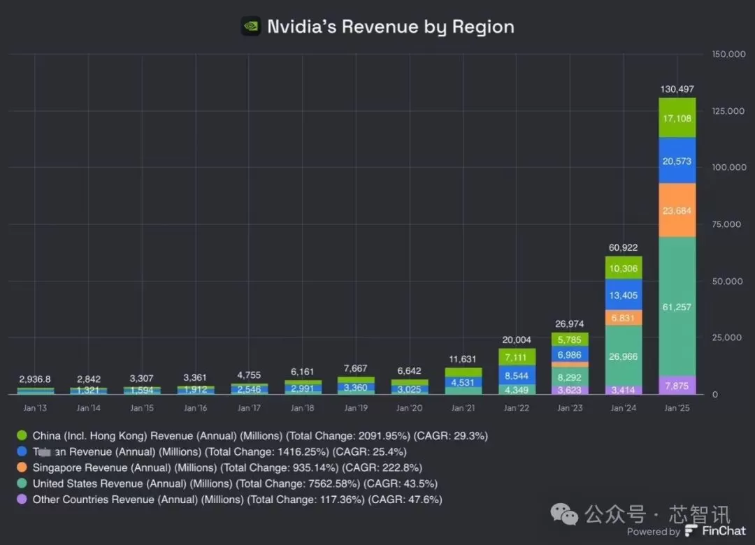Click the 7,875 purple segment in Jan '25
This screenshot has height=545, width=755.
(677, 386)
